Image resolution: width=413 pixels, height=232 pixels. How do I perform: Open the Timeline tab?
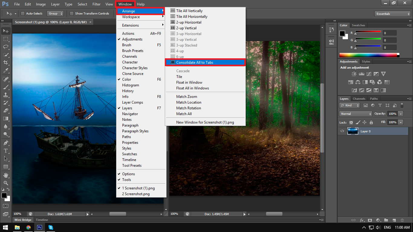click(x=42, y=220)
